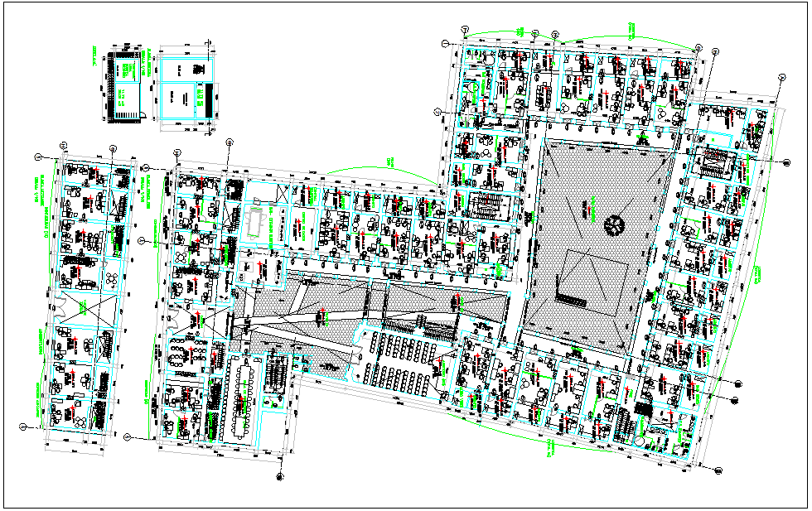Click a grid bubble marker along the left column line

click(38, 155)
